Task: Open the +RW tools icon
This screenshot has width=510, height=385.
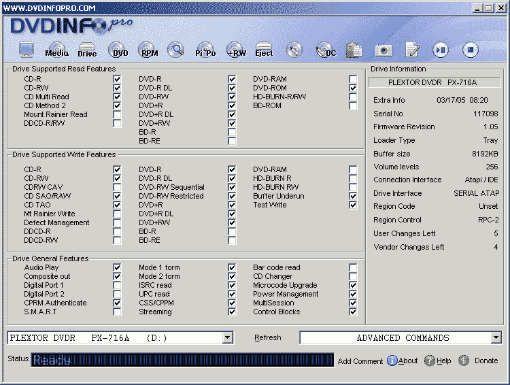Action: [236, 50]
